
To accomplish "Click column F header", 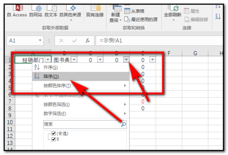I will click(169, 53).
